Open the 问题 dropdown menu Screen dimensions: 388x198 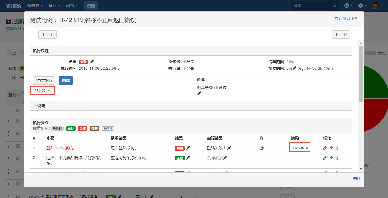(x=72, y=6)
